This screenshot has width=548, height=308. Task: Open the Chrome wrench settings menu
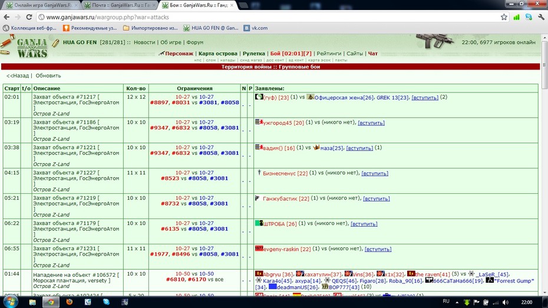[x=541, y=17]
